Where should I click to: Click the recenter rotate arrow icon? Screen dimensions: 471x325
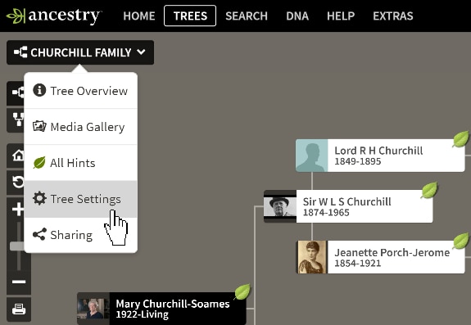tap(18, 182)
